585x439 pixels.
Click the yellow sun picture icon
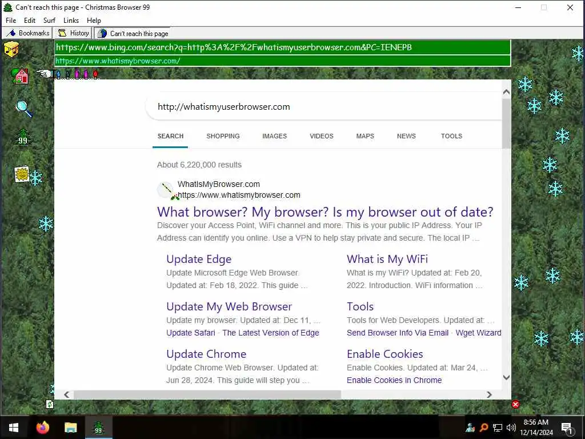click(22, 174)
